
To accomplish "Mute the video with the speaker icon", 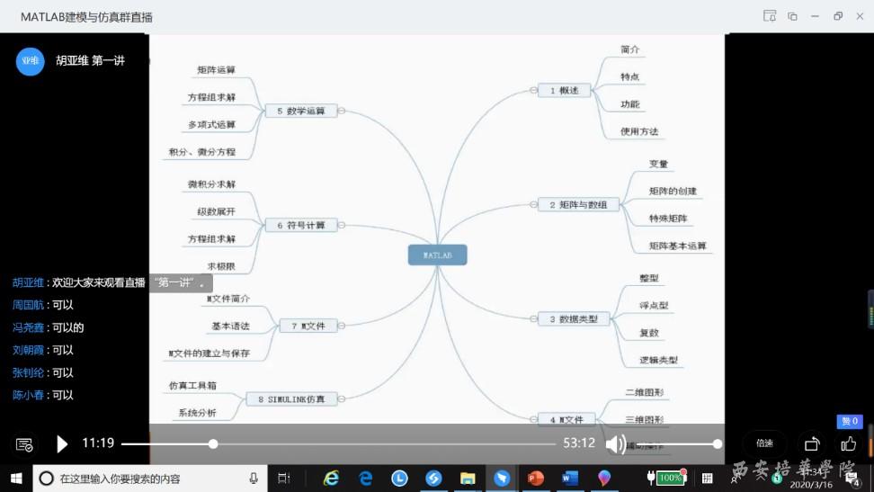I will [616, 443].
